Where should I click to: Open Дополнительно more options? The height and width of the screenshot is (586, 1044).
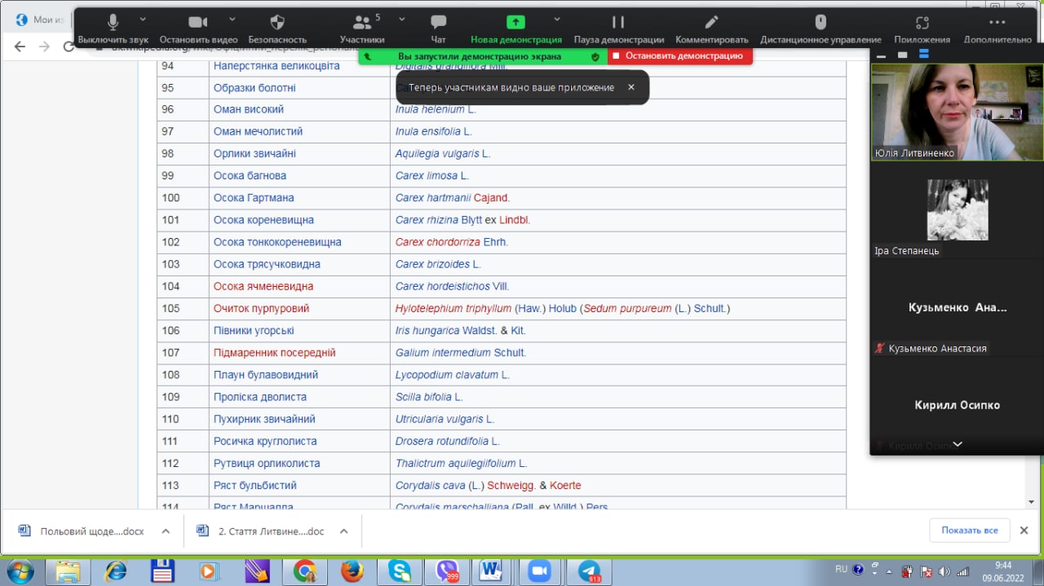click(997, 29)
